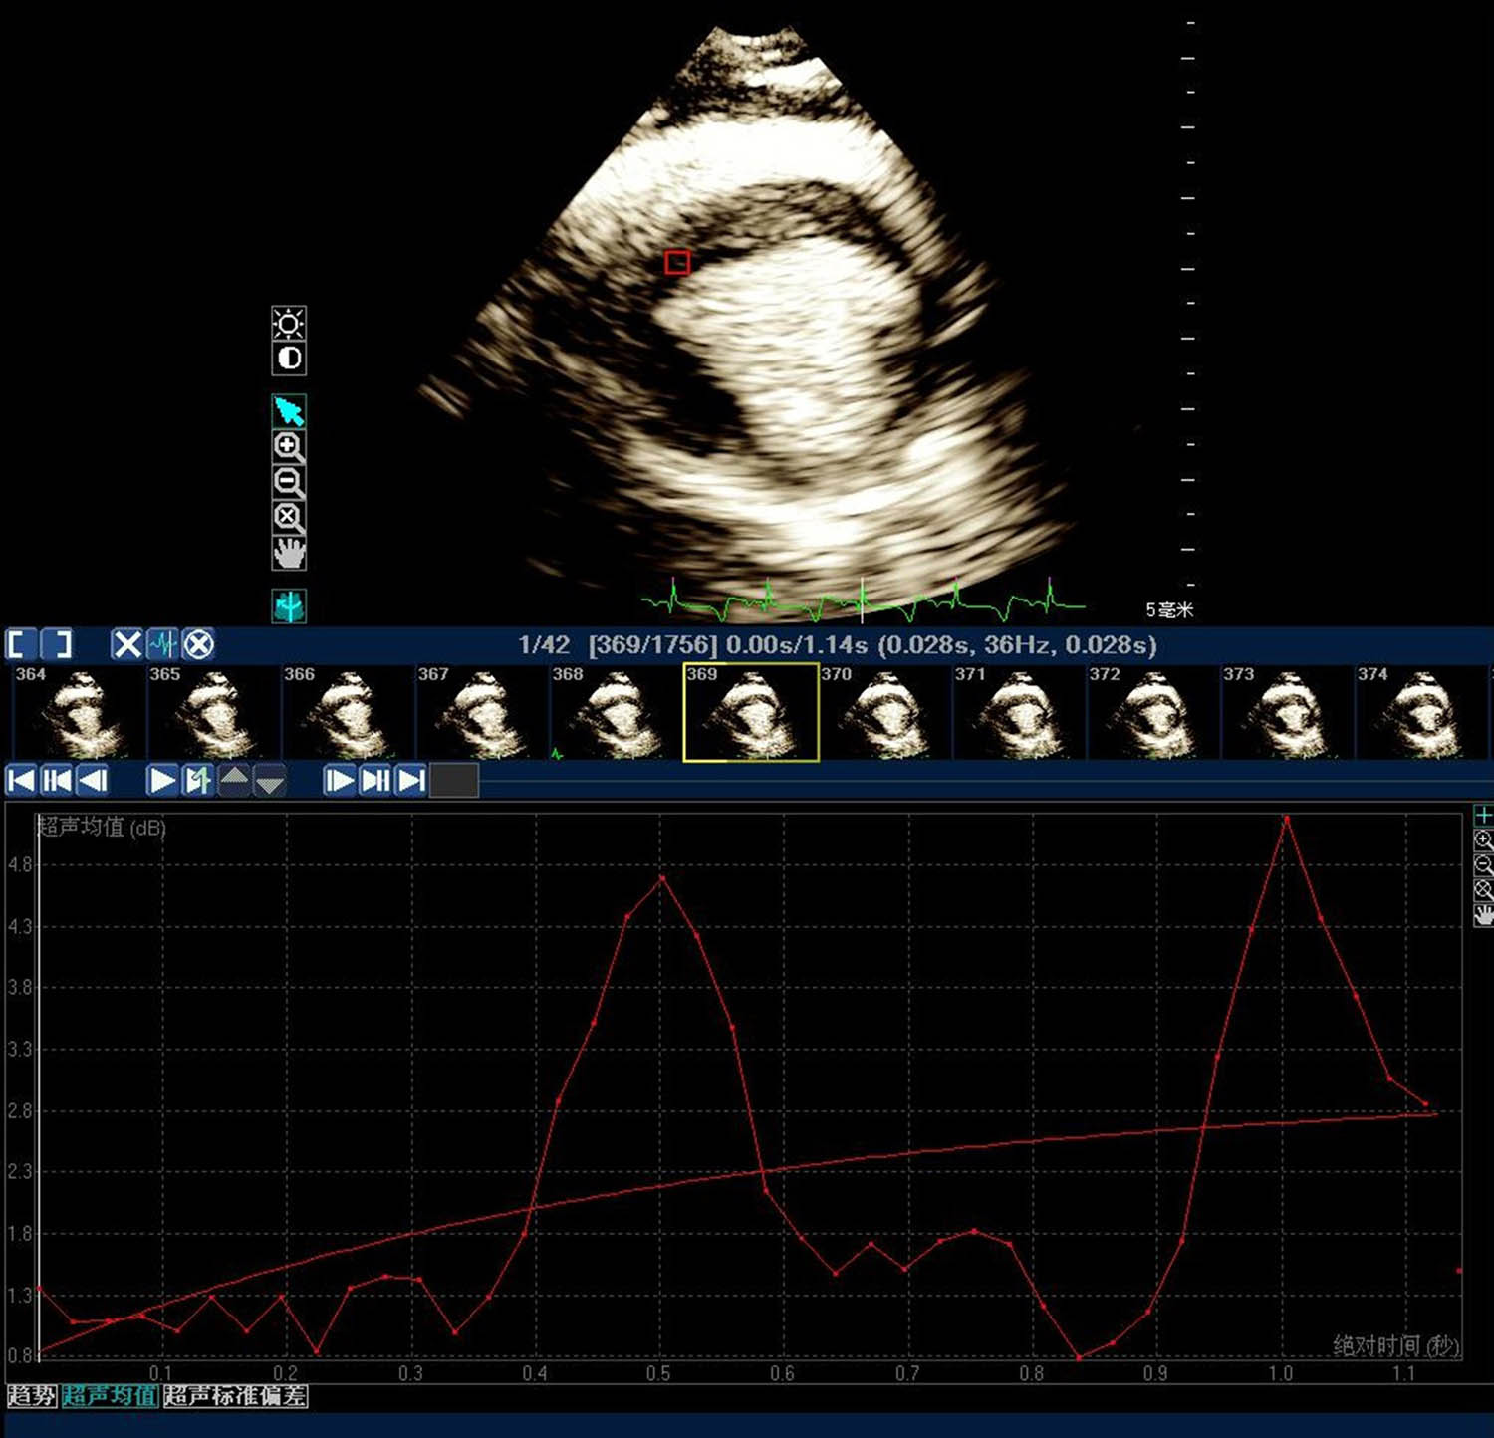Click the zoom in magnifier beside the ultrasound image
The image size is (1494, 1438).
(x=289, y=446)
